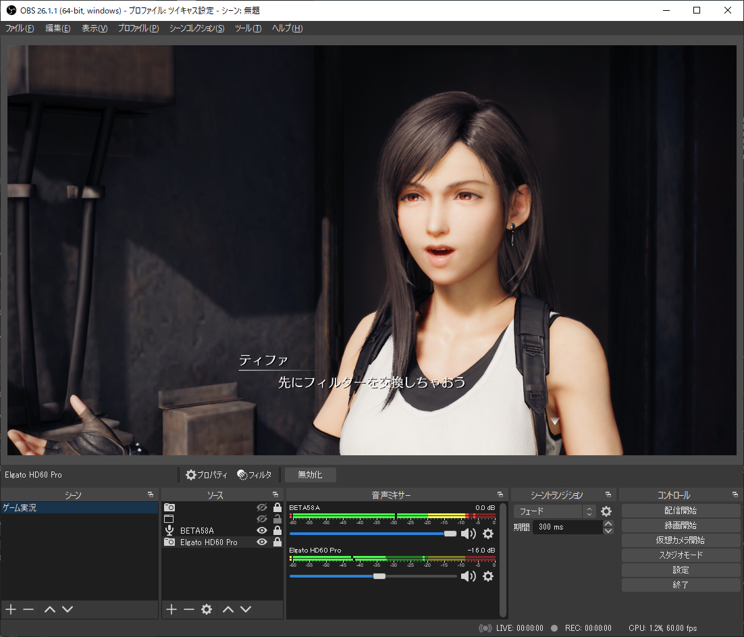This screenshot has height=637, width=744.
Task: Click the 0.0 dB level readout for BETA58A
Action: point(485,507)
